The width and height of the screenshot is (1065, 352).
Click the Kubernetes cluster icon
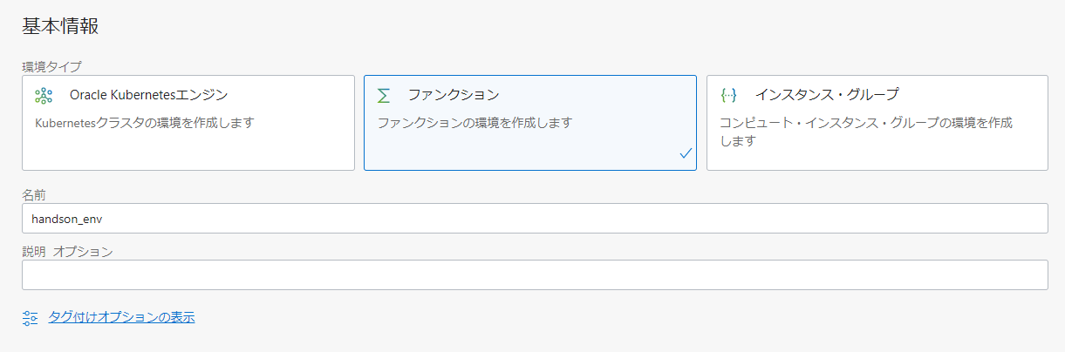44,95
